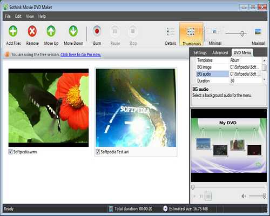Viewport: 270px width, 216px height.
Task: Click the preview volume slider handle
Action: coord(264,196)
